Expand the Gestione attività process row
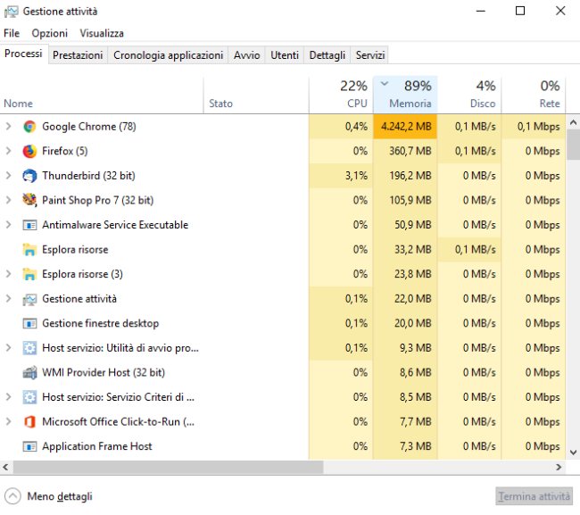The width and height of the screenshot is (580, 515). pos(8,299)
